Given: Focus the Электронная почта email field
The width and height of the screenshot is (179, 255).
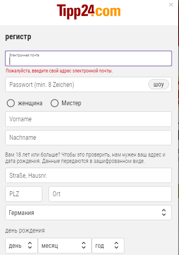Looking at the screenshot, I should pyautogui.click(x=89, y=58).
